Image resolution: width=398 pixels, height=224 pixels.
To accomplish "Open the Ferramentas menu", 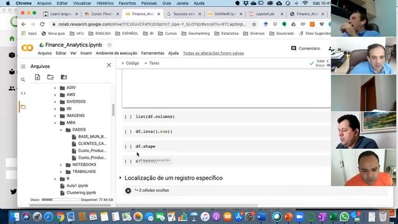I will (x=152, y=53).
